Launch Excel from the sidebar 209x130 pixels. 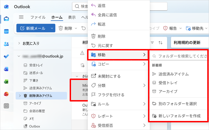point(6,82)
